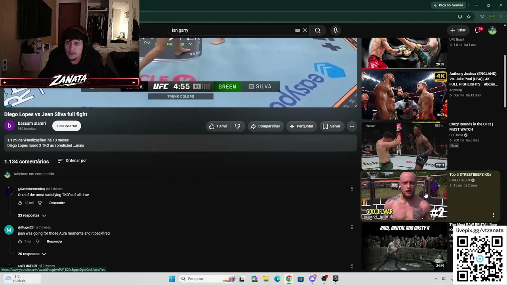This screenshot has height=285, width=507.
Task: Subscribe using the Inscrever-se button
Action: tap(67, 126)
